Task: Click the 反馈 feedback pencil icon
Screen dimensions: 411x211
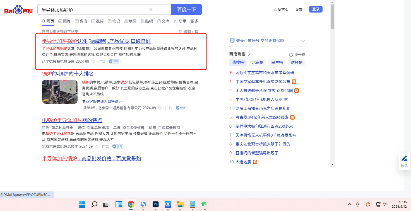Action: [404, 159]
